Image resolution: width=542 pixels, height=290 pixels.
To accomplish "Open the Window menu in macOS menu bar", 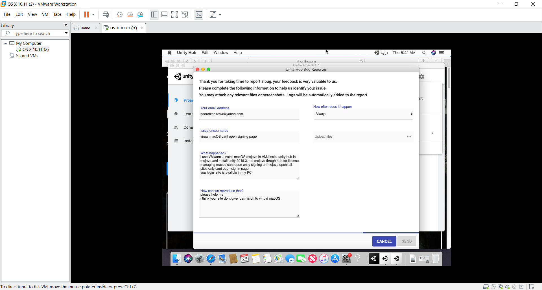I will pyautogui.click(x=221, y=53).
